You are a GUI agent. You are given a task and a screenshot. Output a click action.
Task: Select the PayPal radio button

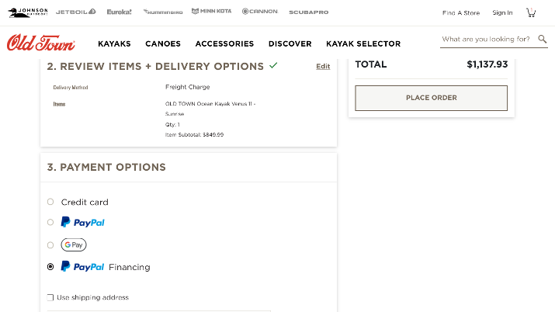tap(50, 222)
